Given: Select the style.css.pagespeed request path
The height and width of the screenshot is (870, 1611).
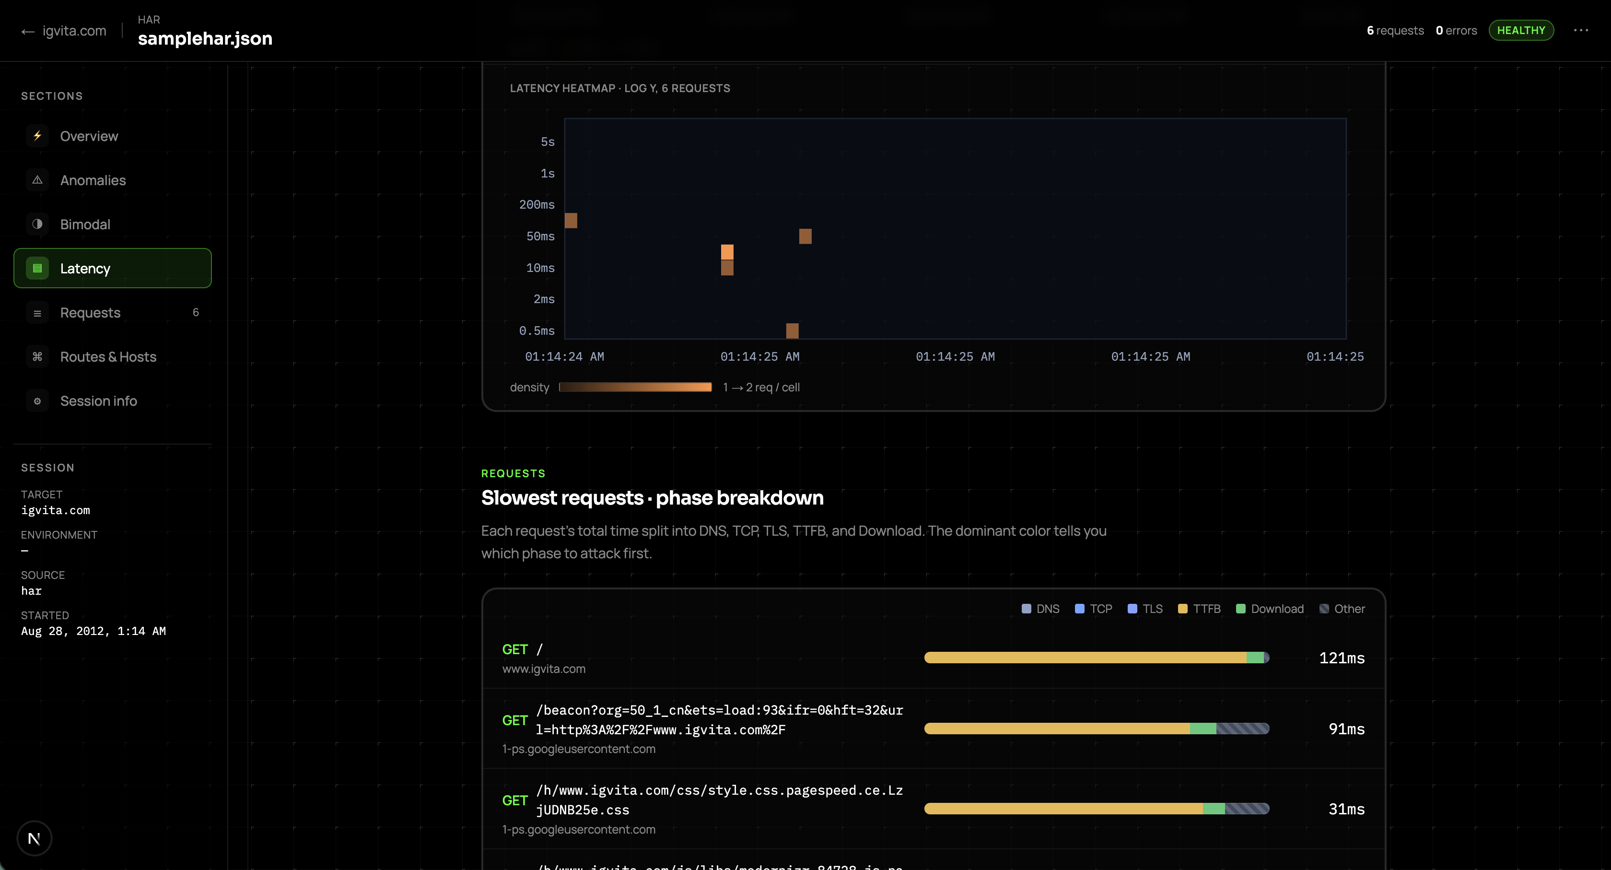Looking at the screenshot, I should tap(719, 800).
